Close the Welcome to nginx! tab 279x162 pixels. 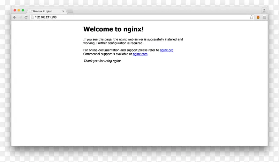tap(63, 11)
